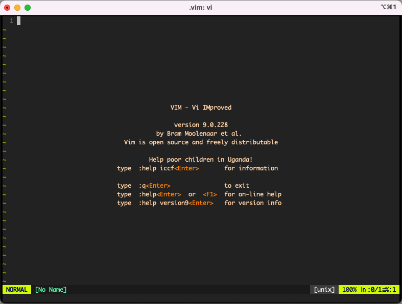The height and width of the screenshot is (304, 402).
Task: Click the ':help version9<Enter>' command text
Action: coord(176,203)
